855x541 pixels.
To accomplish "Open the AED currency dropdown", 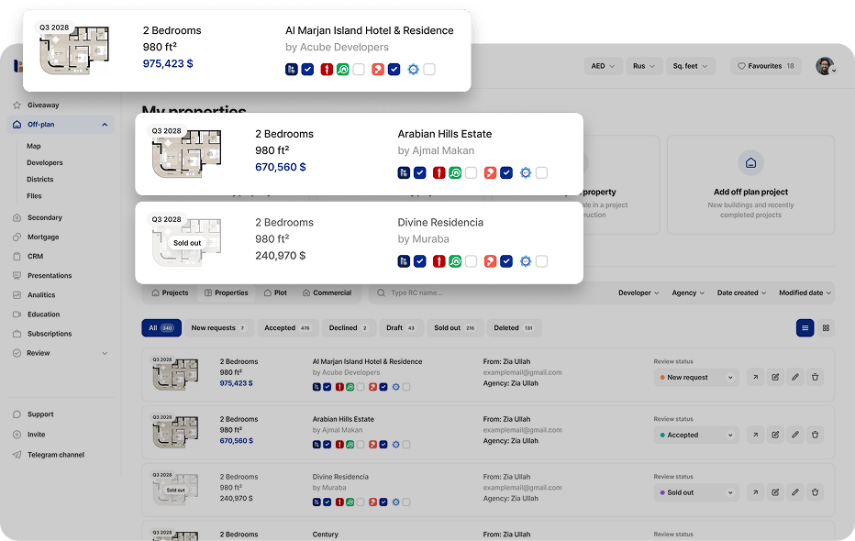I will [x=603, y=66].
